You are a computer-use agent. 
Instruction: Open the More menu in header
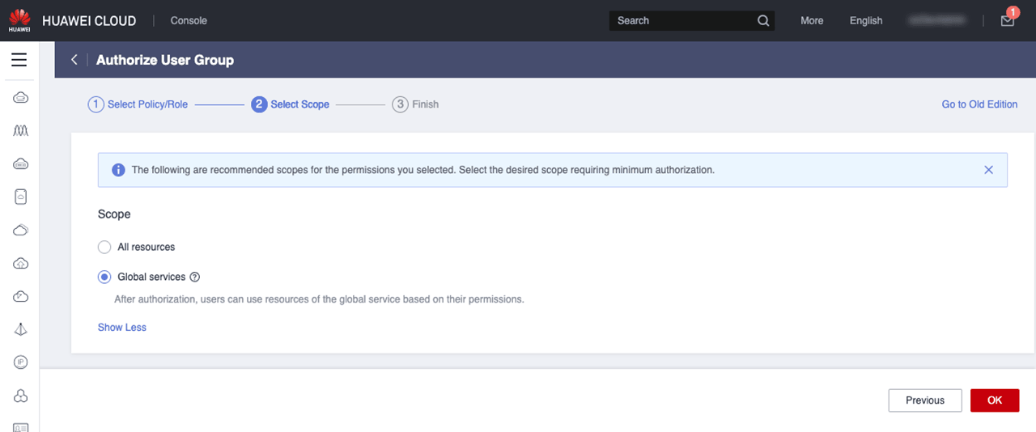812,21
